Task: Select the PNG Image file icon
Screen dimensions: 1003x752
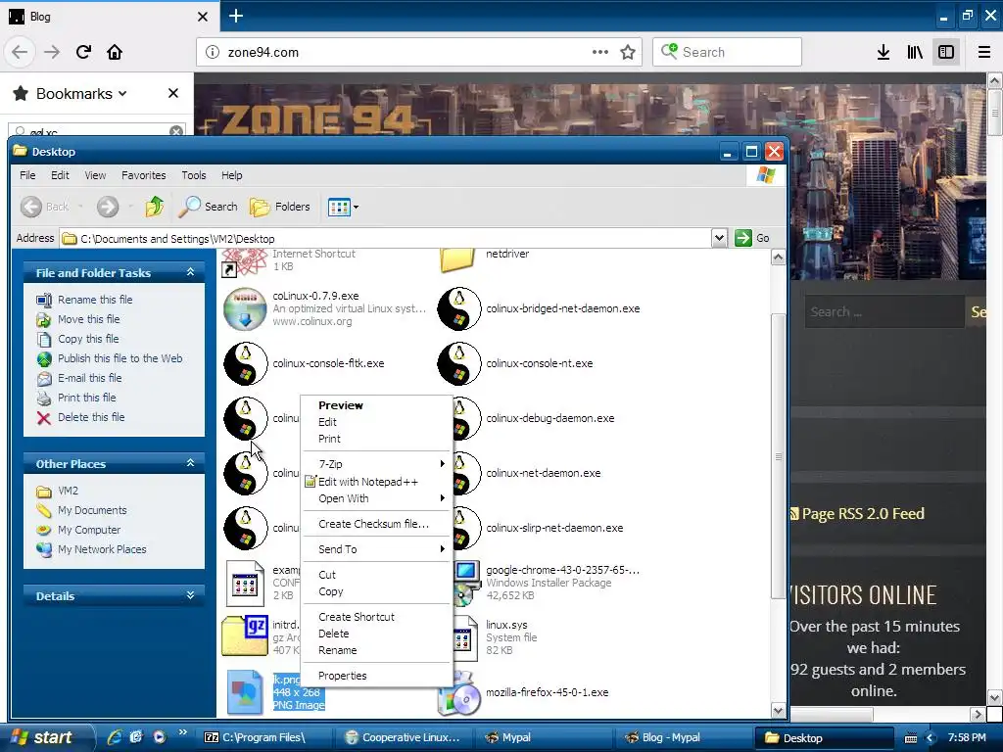Action: pyautogui.click(x=245, y=692)
